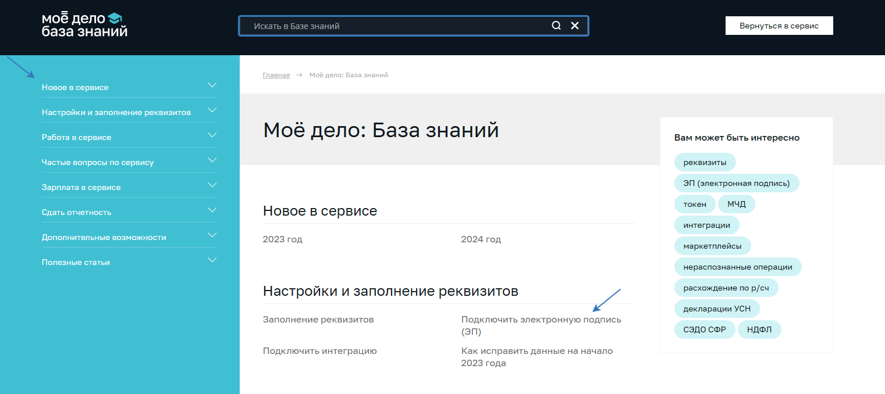Go to Главная breadcrumb link
Viewport: 885px width, 394px height.
click(x=276, y=75)
